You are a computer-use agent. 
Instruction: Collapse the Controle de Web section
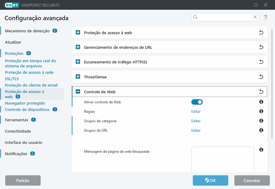pyautogui.click(x=78, y=92)
